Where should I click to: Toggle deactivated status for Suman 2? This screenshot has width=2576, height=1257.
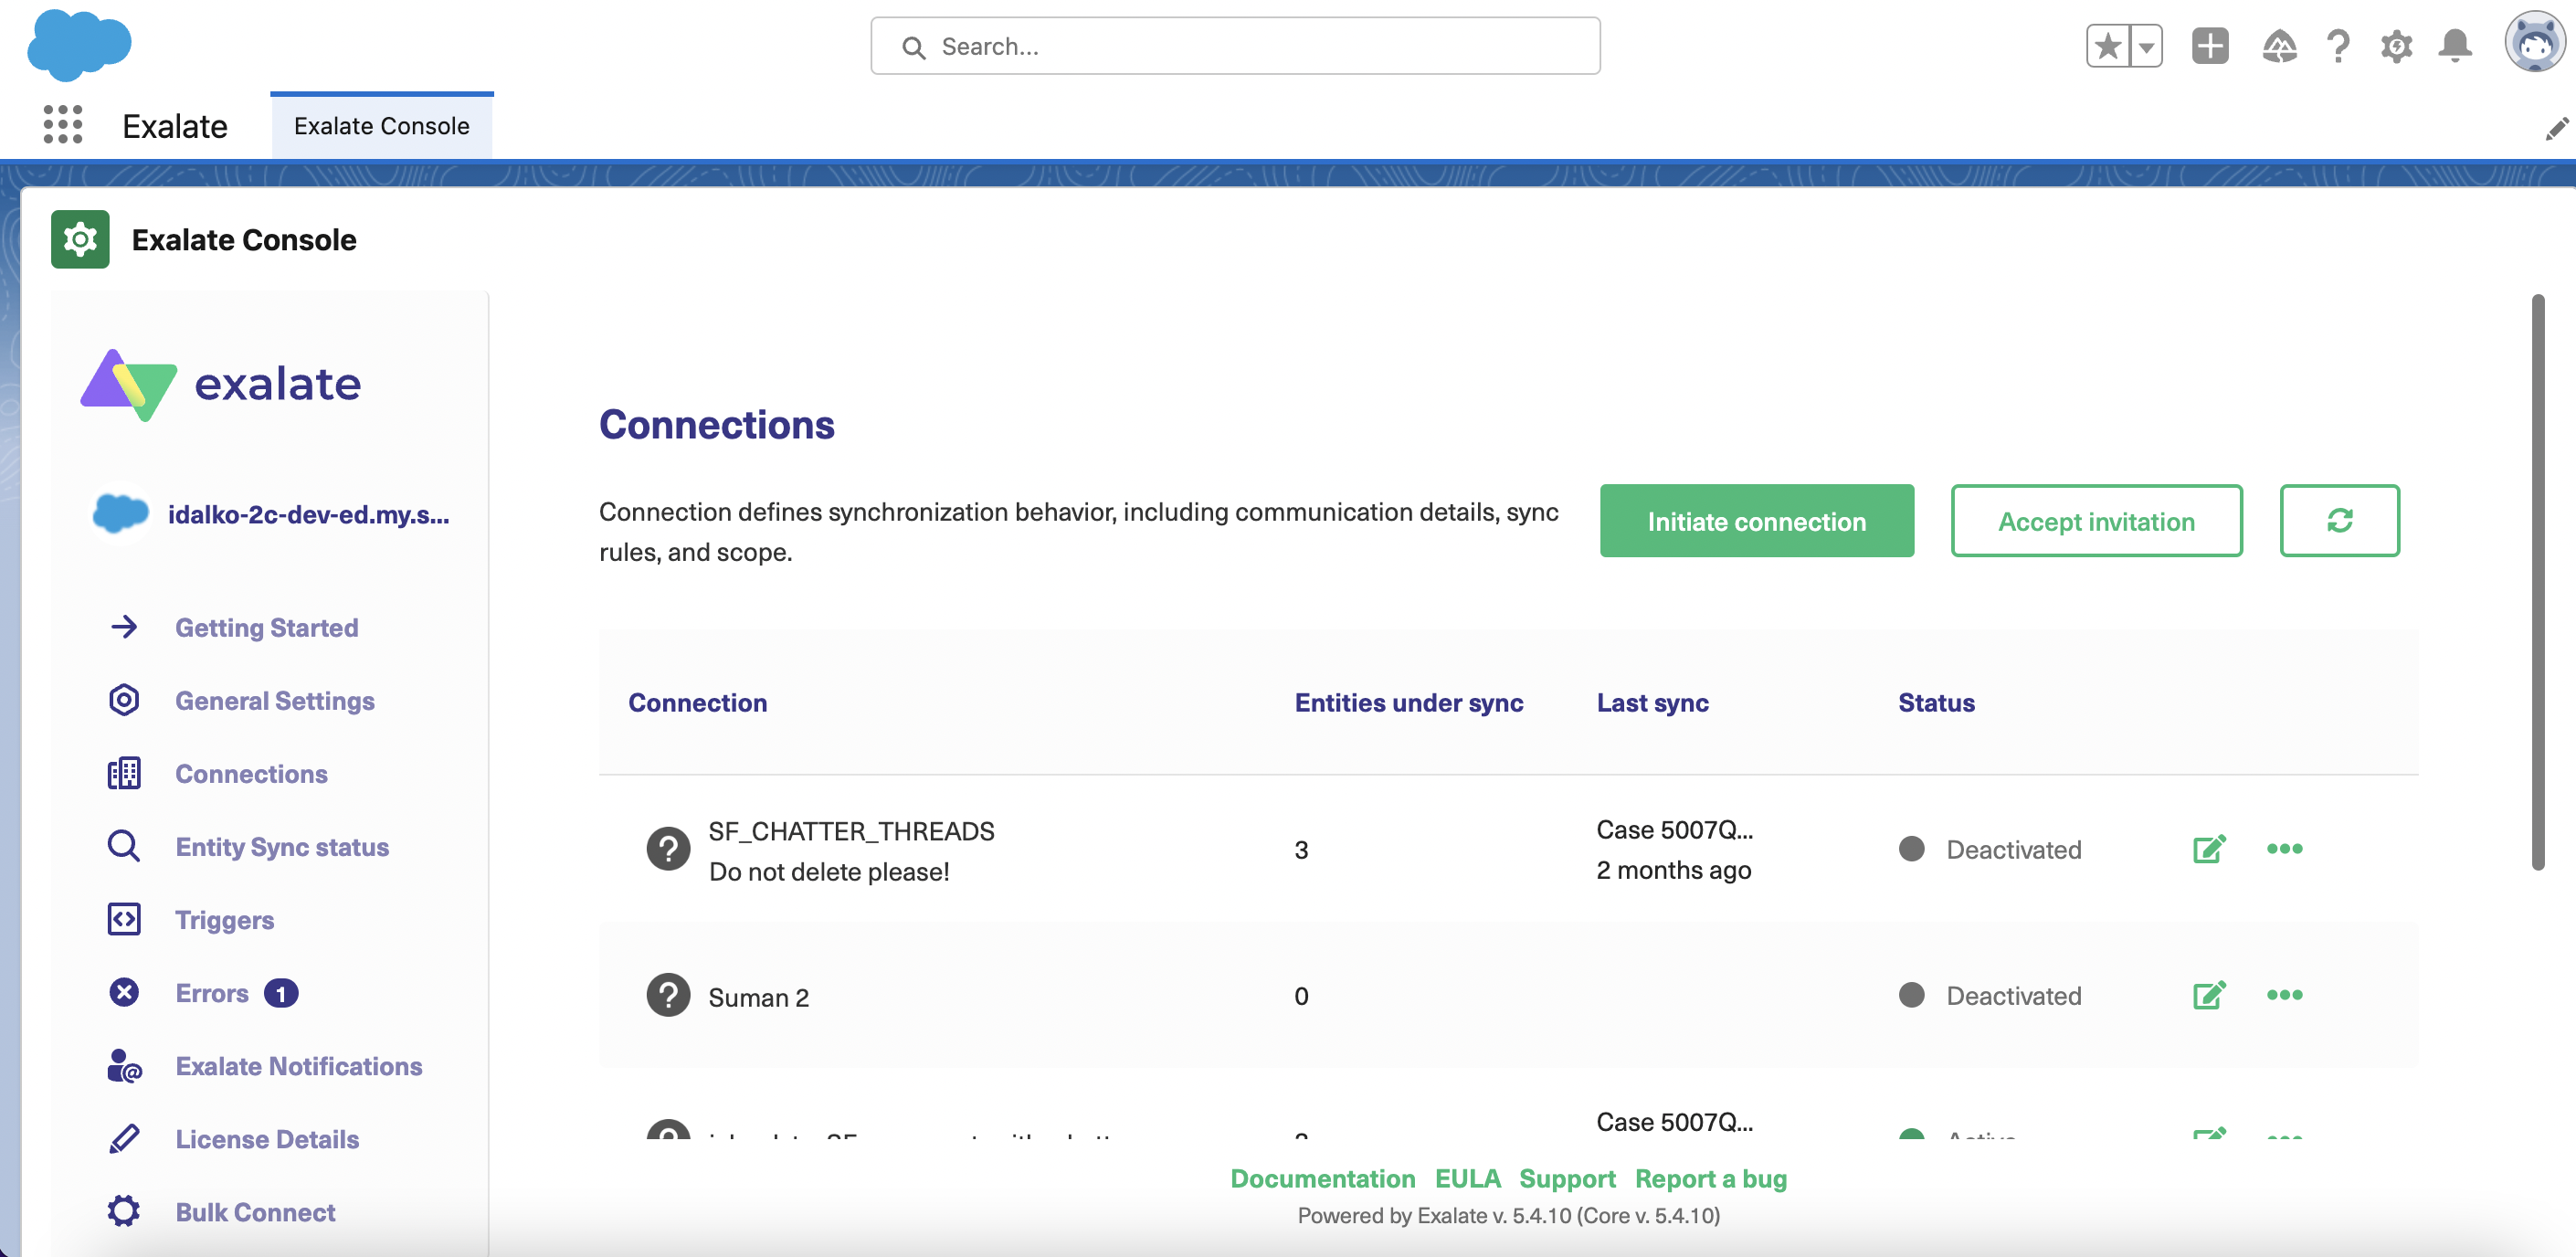(1911, 994)
